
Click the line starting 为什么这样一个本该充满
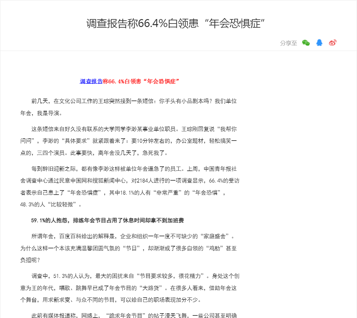pyautogui.click(x=129, y=248)
